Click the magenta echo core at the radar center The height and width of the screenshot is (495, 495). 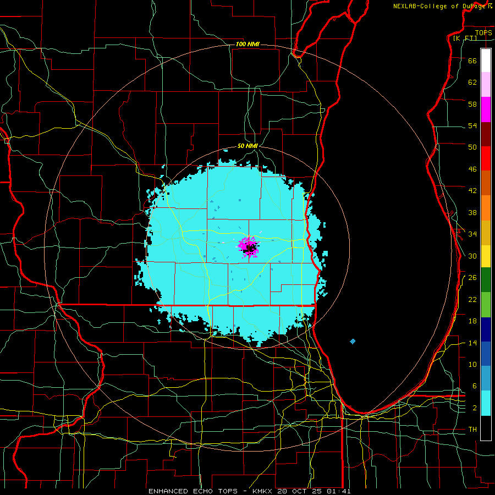tap(249, 247)
